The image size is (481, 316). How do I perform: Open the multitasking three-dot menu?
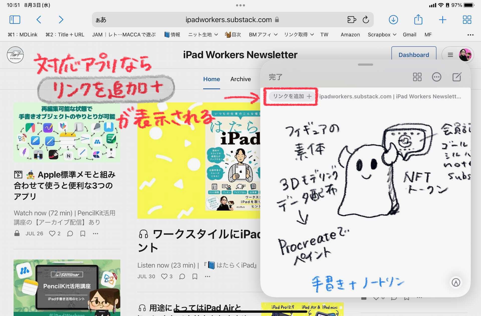(x=240, y=5)
